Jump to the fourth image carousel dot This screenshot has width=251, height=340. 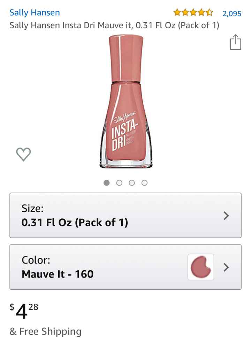tap(144, 183)
